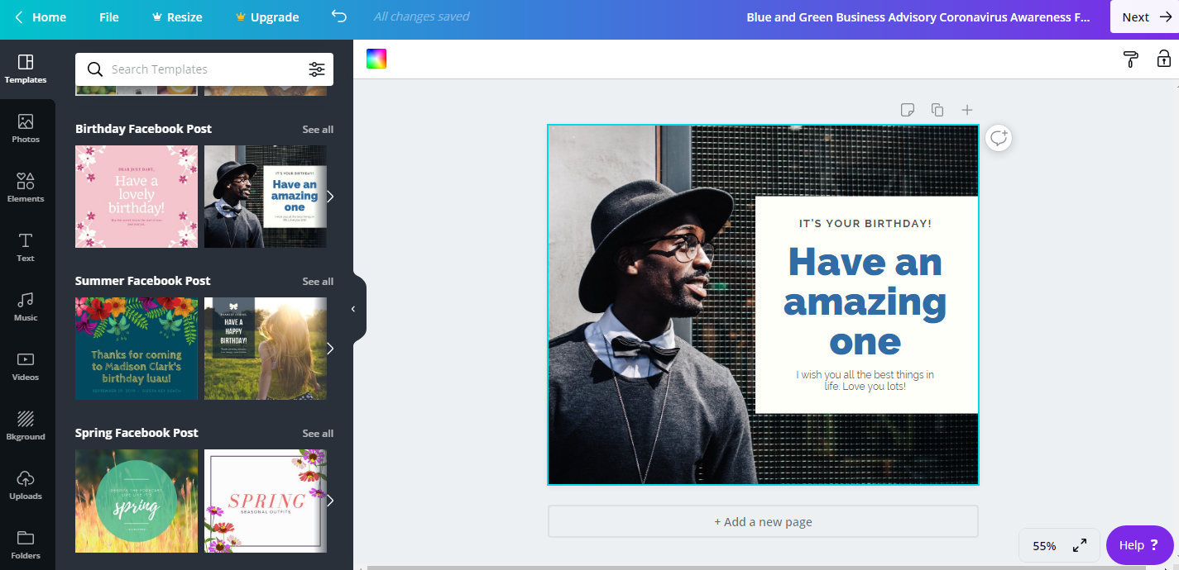Focus the Search Templates field
Viewport: 1179px width, 570px height.
(204, 69)
